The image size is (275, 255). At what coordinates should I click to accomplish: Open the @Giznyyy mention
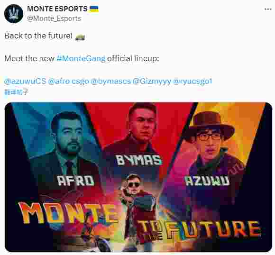pos(152,81)
